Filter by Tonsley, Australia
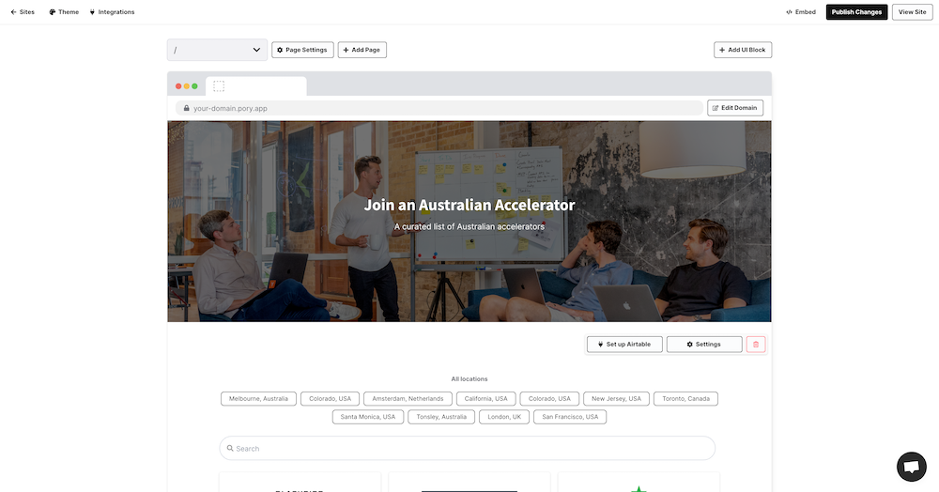The image size is (939, 492). tap(441, 417)
